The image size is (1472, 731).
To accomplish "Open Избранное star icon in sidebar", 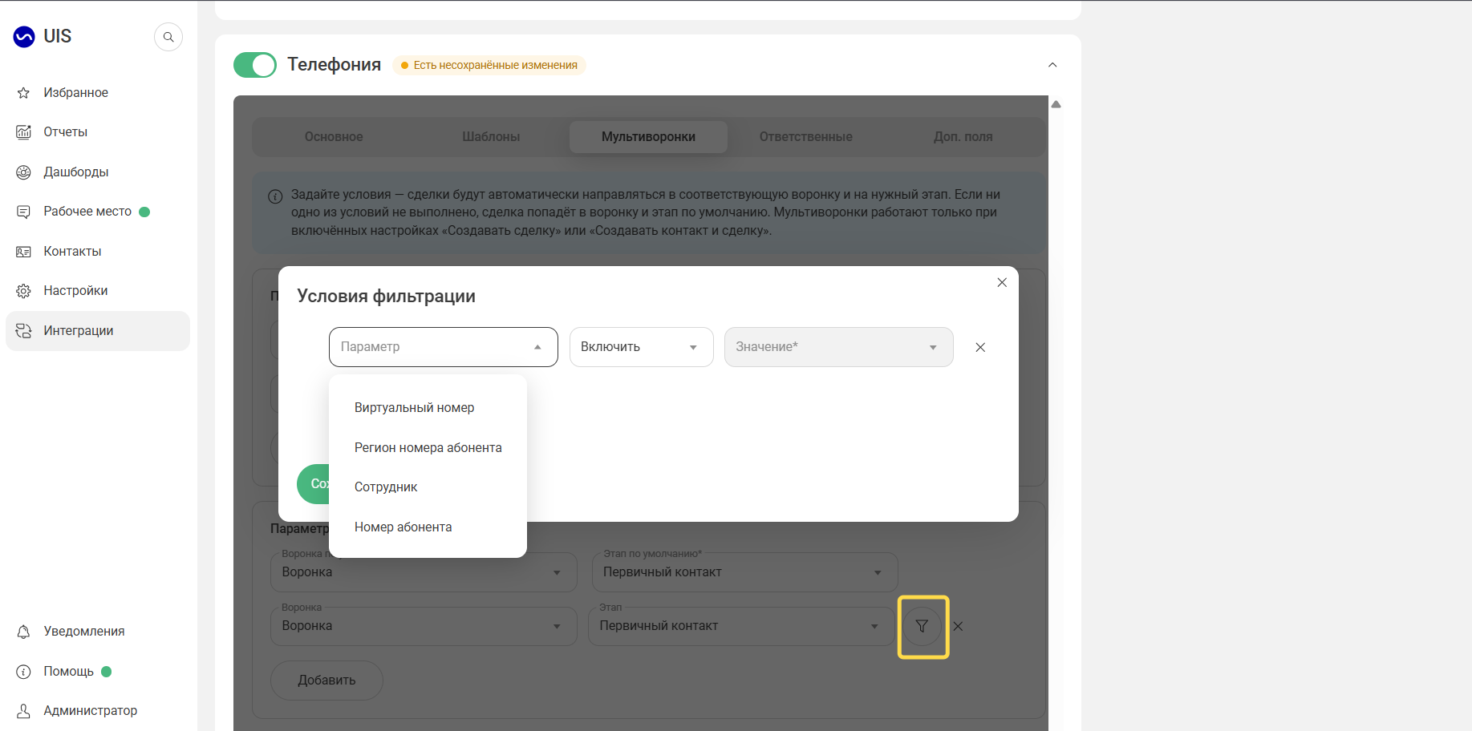I will (x=24, y=93).
